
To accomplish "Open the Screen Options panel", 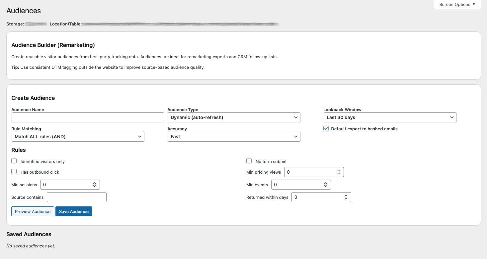I will coord(457,5).
